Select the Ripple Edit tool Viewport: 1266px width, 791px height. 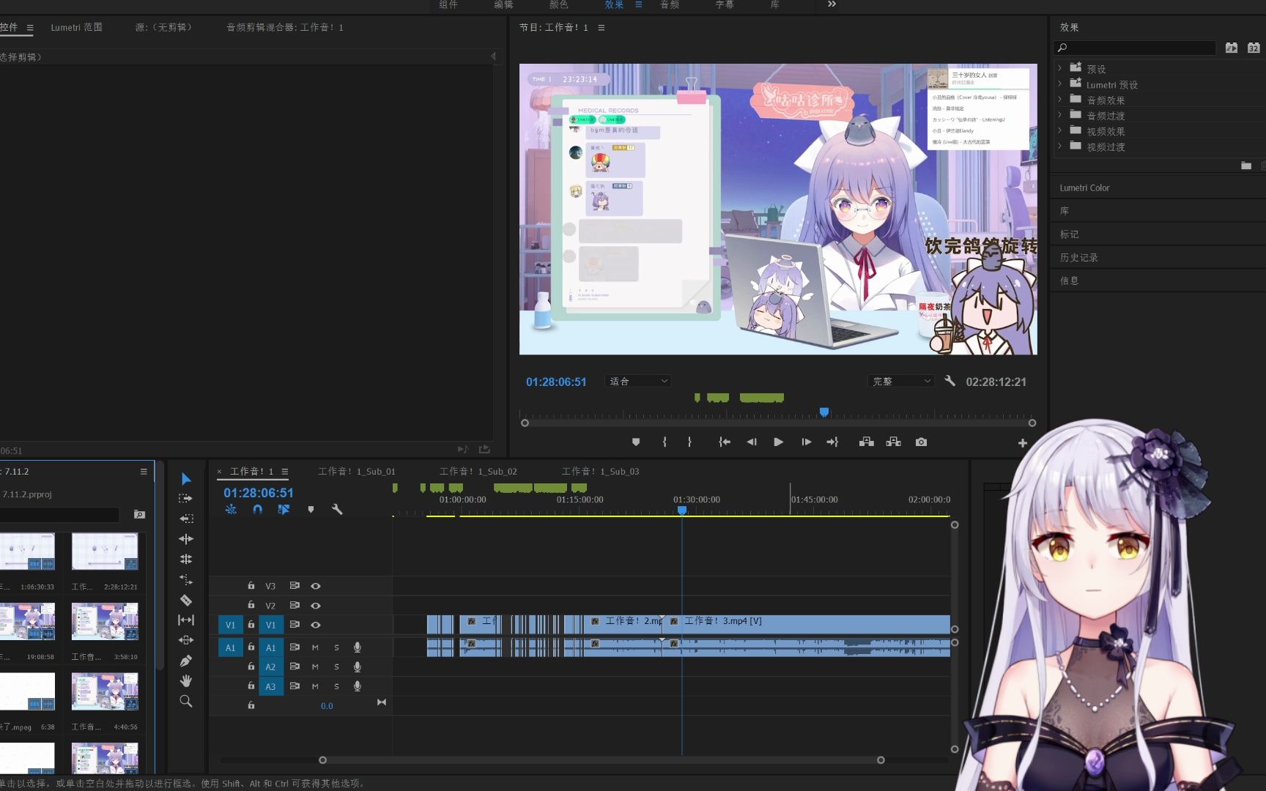pos(186,539)
